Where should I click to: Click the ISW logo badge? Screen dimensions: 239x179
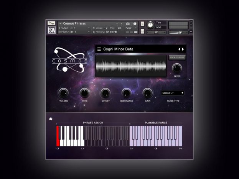pos(51,30)
